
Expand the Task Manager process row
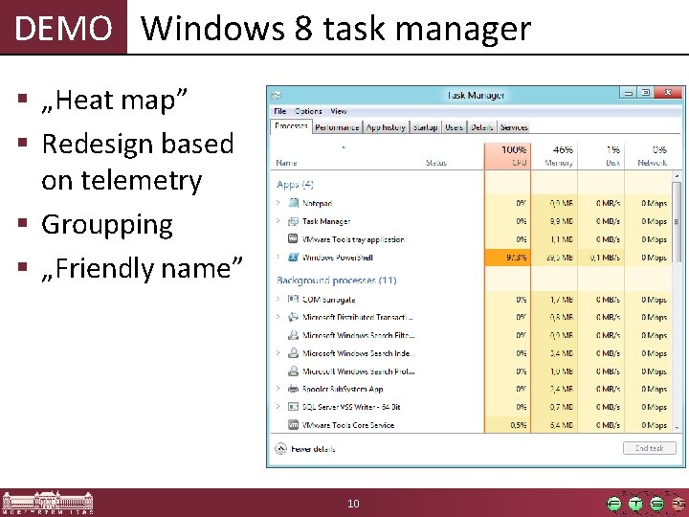(x=278, y=221)
